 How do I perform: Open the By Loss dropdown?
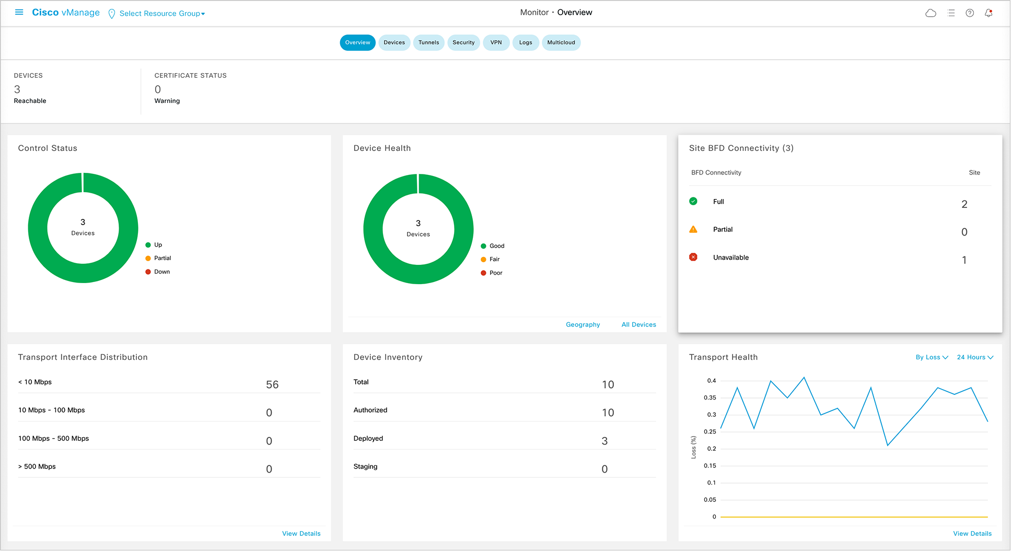932,357
